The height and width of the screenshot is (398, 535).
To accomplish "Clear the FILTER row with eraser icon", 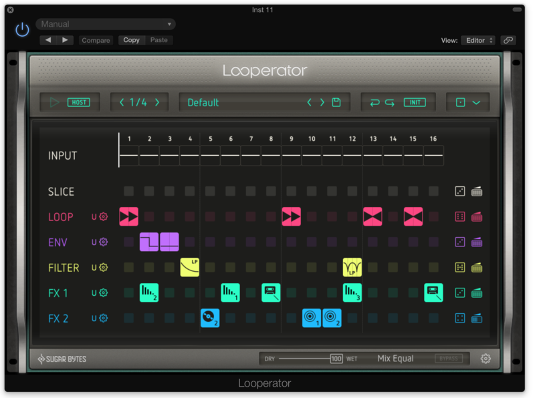I will coord(477,268).
